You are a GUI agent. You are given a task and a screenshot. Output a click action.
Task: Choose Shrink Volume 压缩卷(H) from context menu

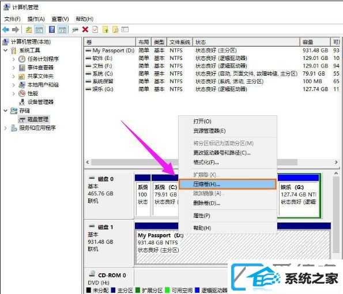point(228,184)
